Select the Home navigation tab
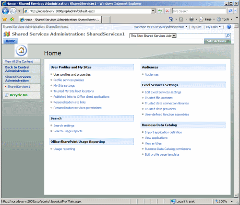The height and width of the screenshot is (205, 240). (11, 41)
